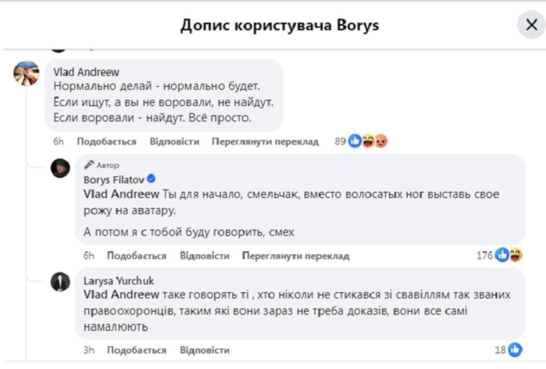View translation of Vlad Andreew's comment
Image resolution: width=546 pixels, height=369 pixels.
[x=265, y=142]
